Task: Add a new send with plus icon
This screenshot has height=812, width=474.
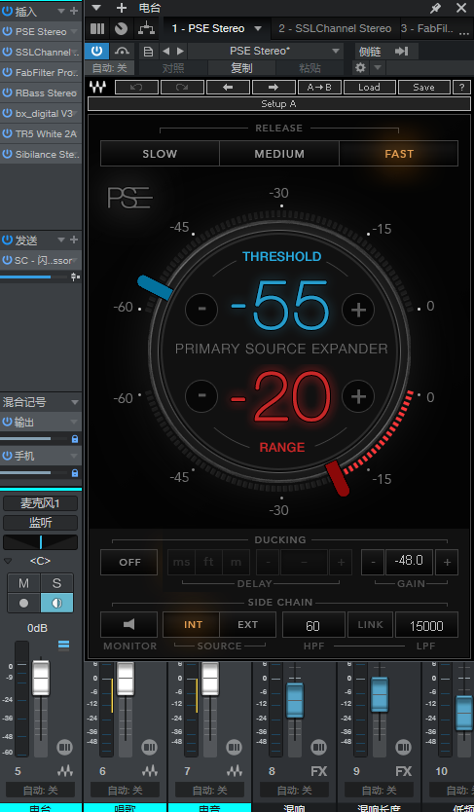Action: point(74,240)
